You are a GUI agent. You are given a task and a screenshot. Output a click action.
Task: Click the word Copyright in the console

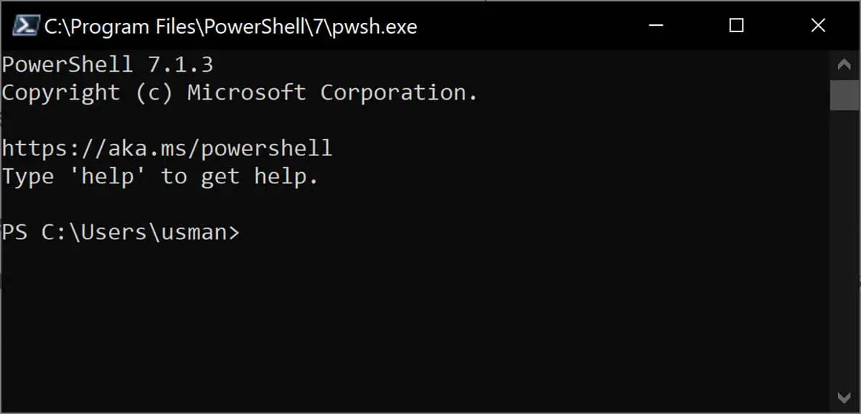click(x=61, y=93)
